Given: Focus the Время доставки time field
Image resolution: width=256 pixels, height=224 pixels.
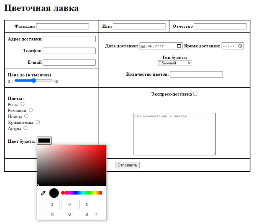Looking at the screenshot, I should 233,46.
